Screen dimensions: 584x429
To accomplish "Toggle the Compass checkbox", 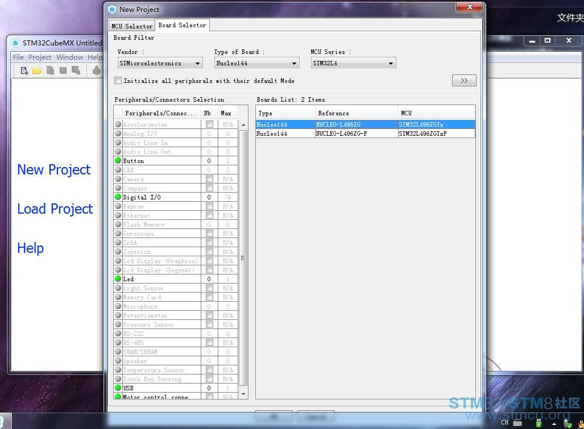I will click(x=209, y=188).
